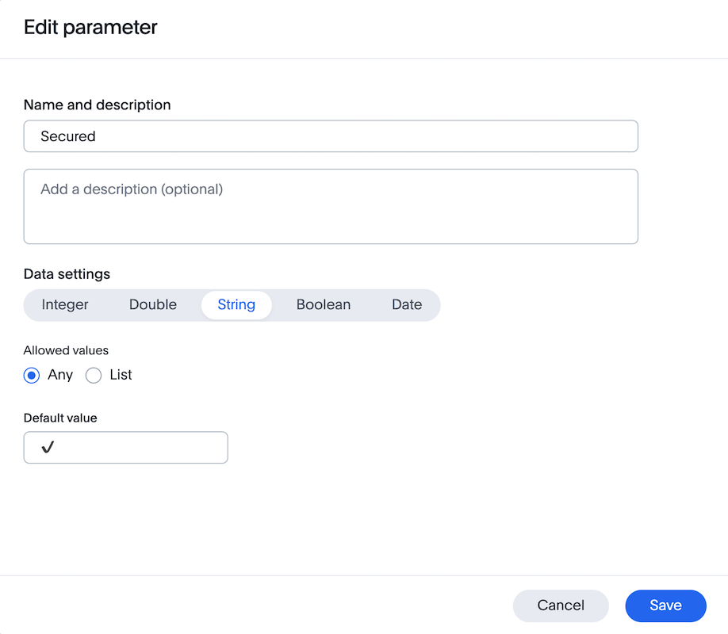Select the Integer data type option
Screen dimensions: 728x634
click(x=64, y=304)
